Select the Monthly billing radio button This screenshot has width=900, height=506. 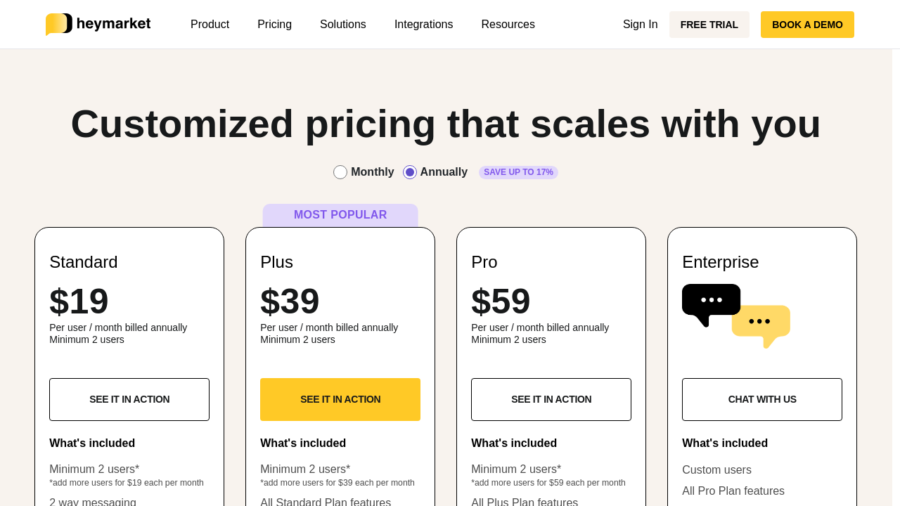click(x=340, y=172)
